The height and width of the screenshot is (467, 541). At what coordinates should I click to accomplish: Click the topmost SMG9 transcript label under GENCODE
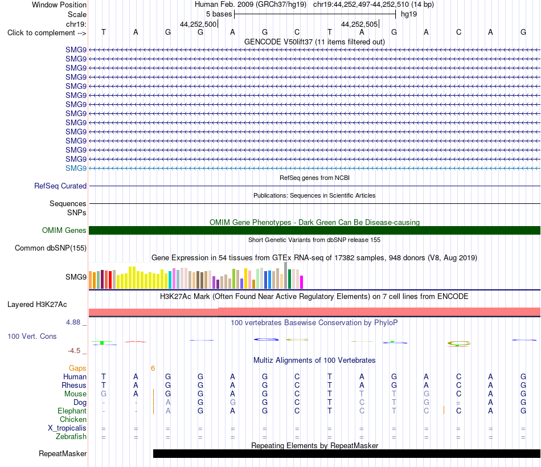[x=76, y=50]
